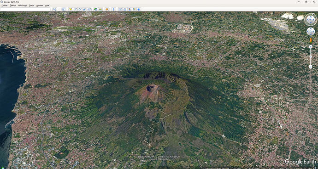Click the print icon

(x=125, y=9)
